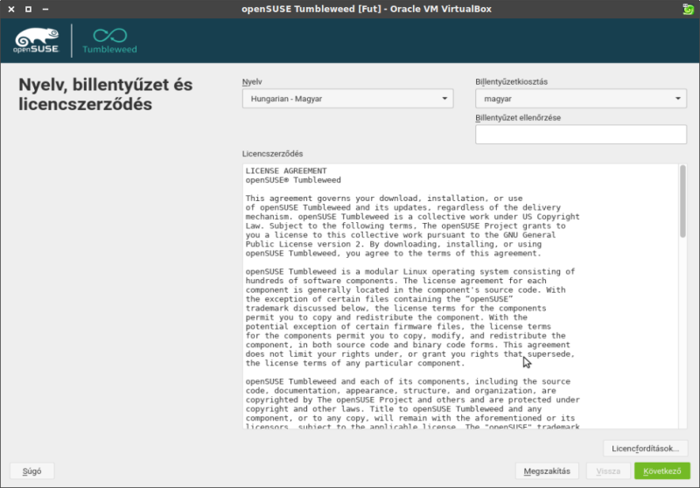
Task: Click the 'openSUSE® Tumbleweed' license line
Action: pos(293,180)
